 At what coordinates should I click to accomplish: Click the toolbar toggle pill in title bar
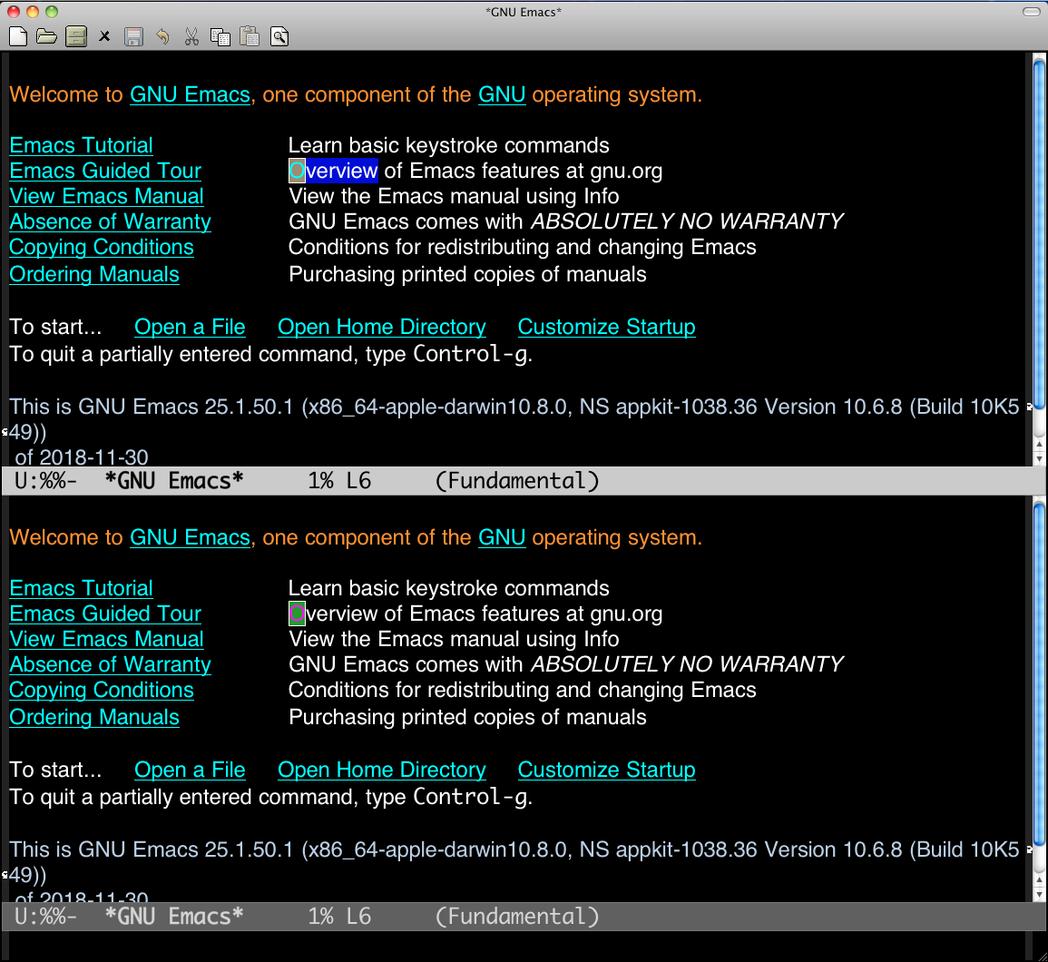pyautogui.click(x=1032, y=12)
